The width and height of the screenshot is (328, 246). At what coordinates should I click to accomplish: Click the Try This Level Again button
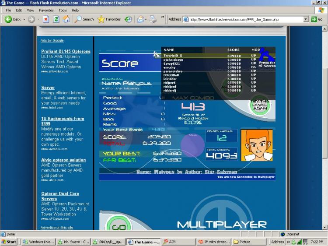[x=260, y=105]
